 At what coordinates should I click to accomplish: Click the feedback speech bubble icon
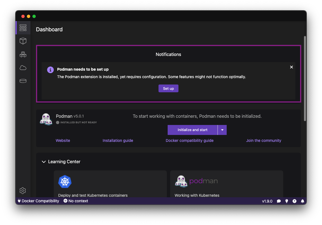(279, 201)
